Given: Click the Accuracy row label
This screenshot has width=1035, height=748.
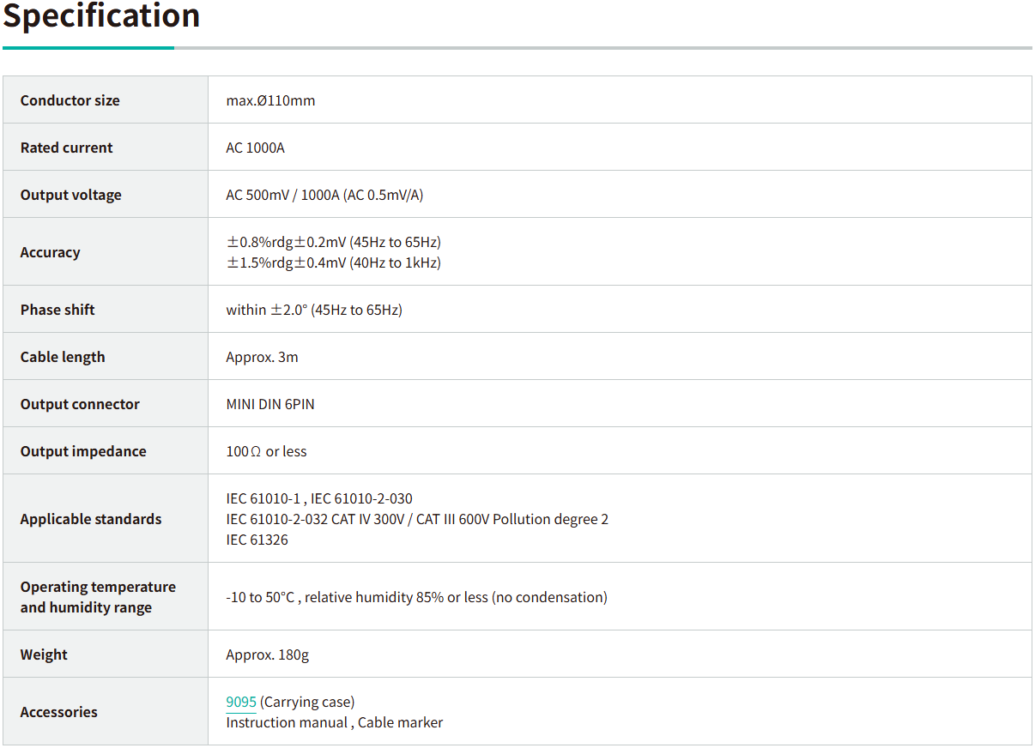Looking at the screenshot, I should pos(51,252).
